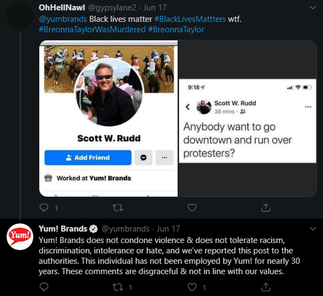Expand options chevron on Yum! Brands tweet
Screen dimensions: 323x296
(313, 229)
